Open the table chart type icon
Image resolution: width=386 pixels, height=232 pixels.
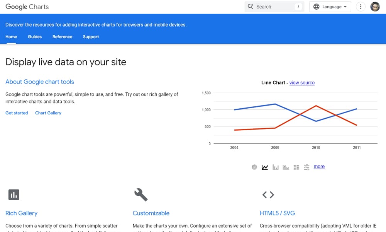click(296, 167)
